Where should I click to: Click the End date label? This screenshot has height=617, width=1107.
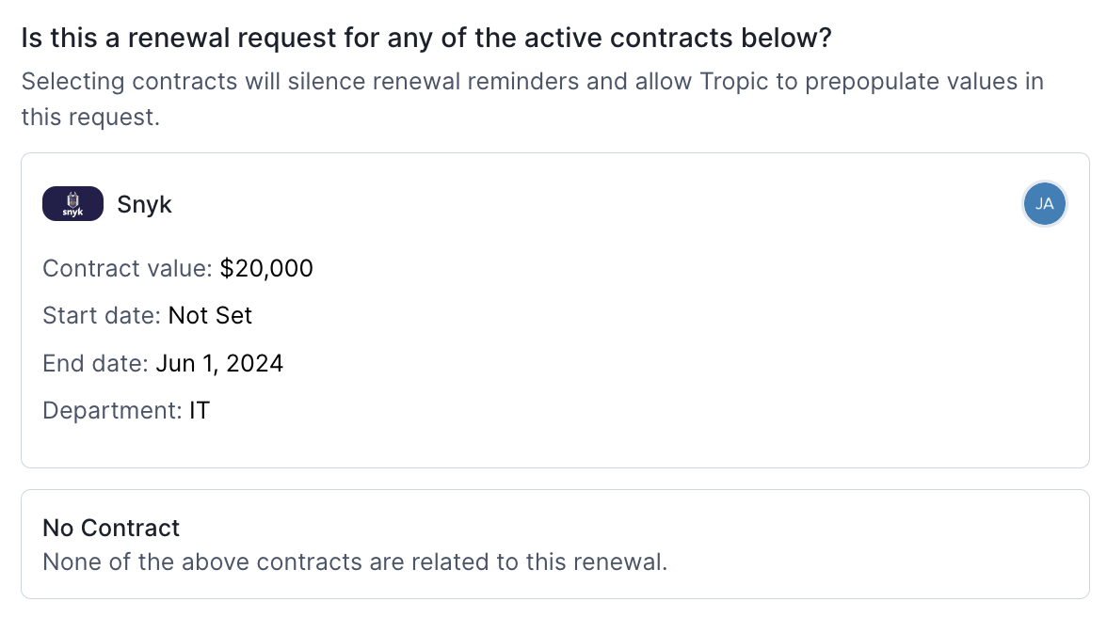[x=95, y=363]
